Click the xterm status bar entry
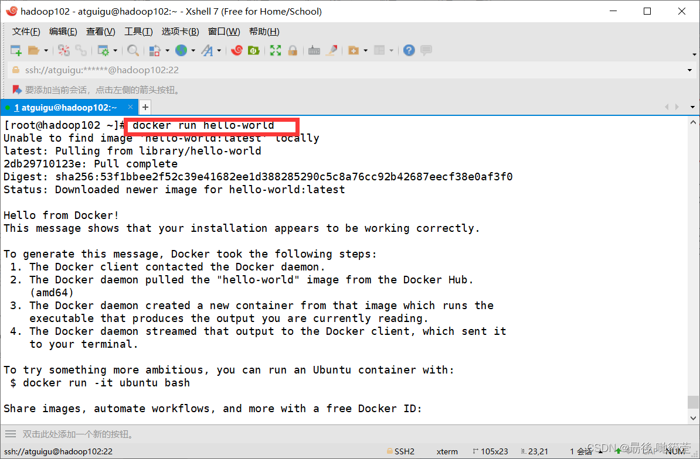 447,451
